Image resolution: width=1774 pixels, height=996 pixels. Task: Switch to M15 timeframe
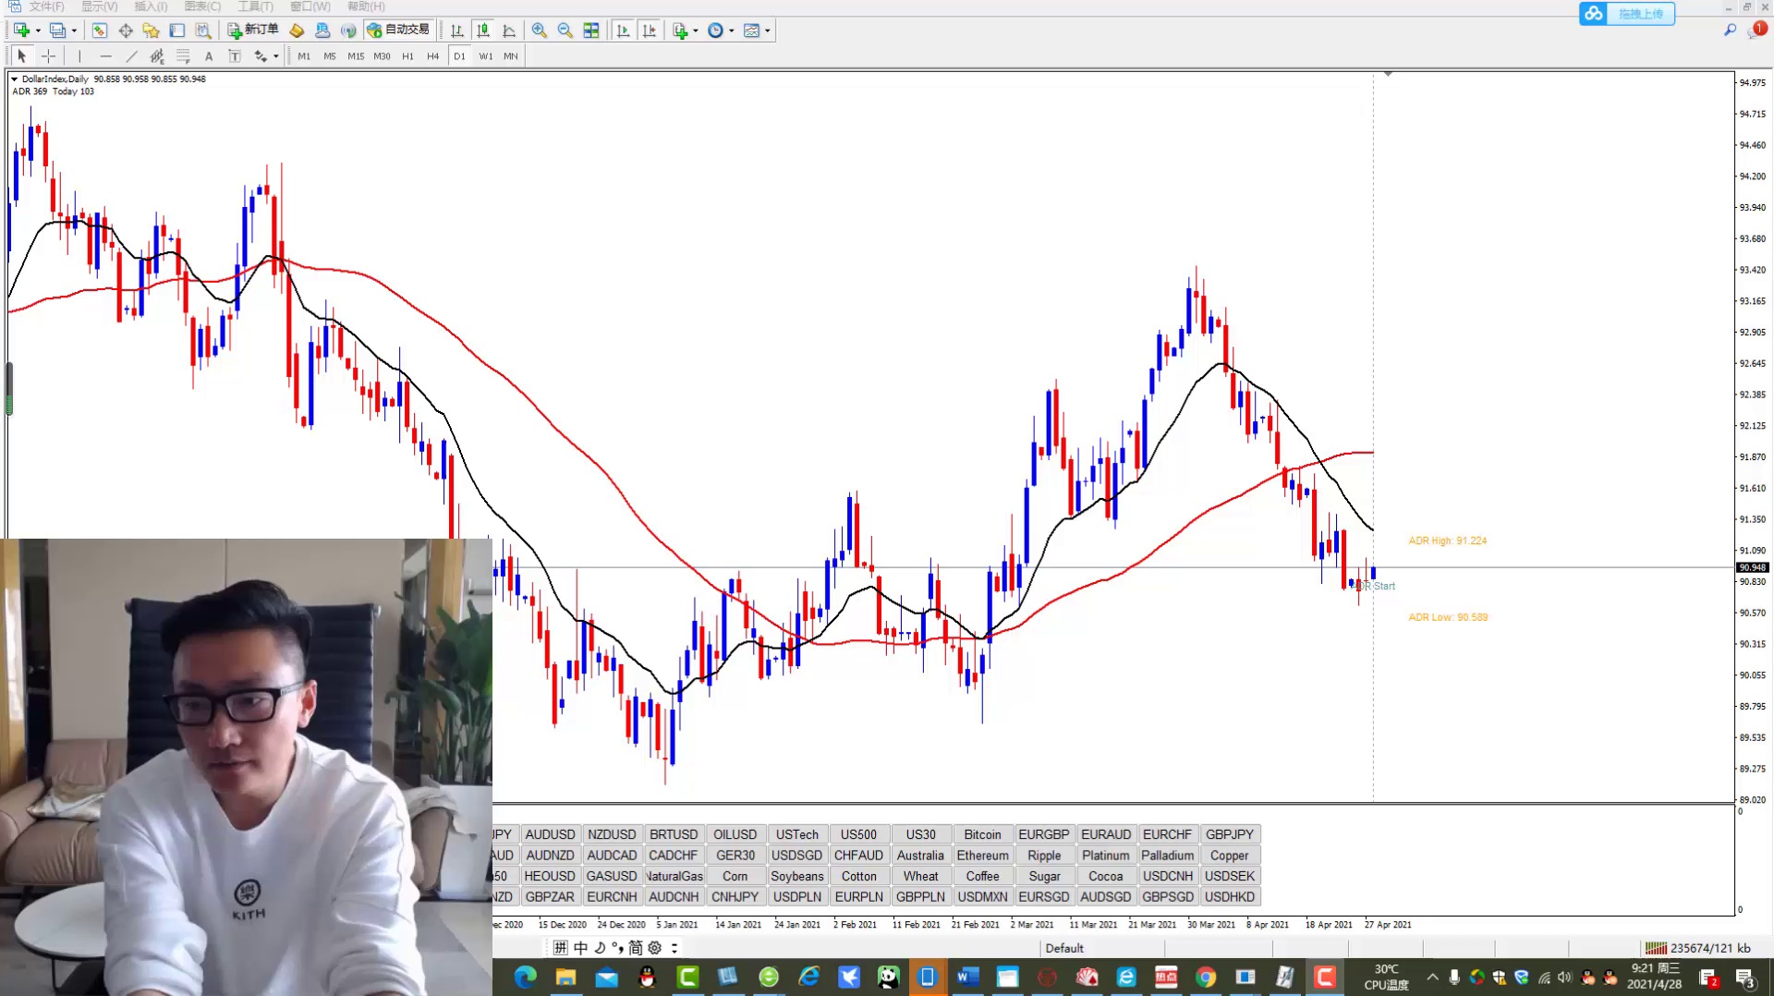click(x=356, y=56)
